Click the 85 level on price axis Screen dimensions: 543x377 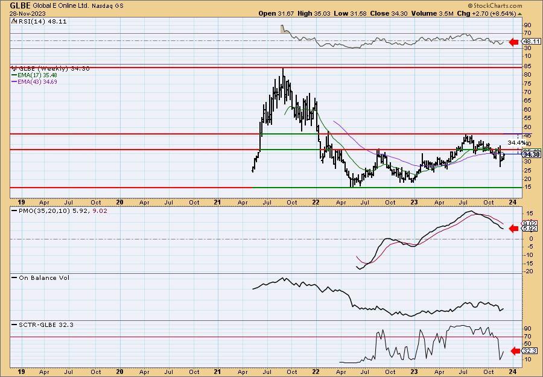(527, 66)
